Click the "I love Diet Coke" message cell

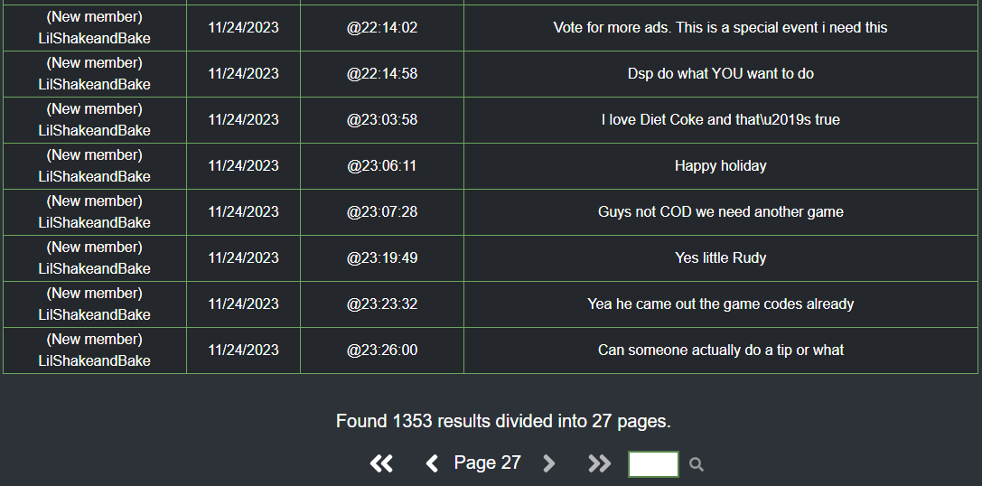point(720,119)
